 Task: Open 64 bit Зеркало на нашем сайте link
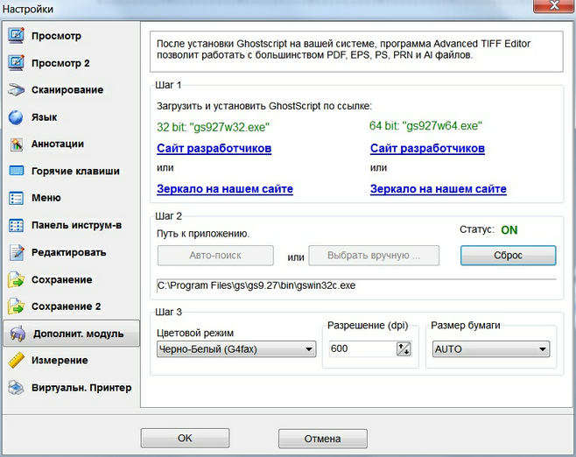pyautogui.click(x=439, y=189)
